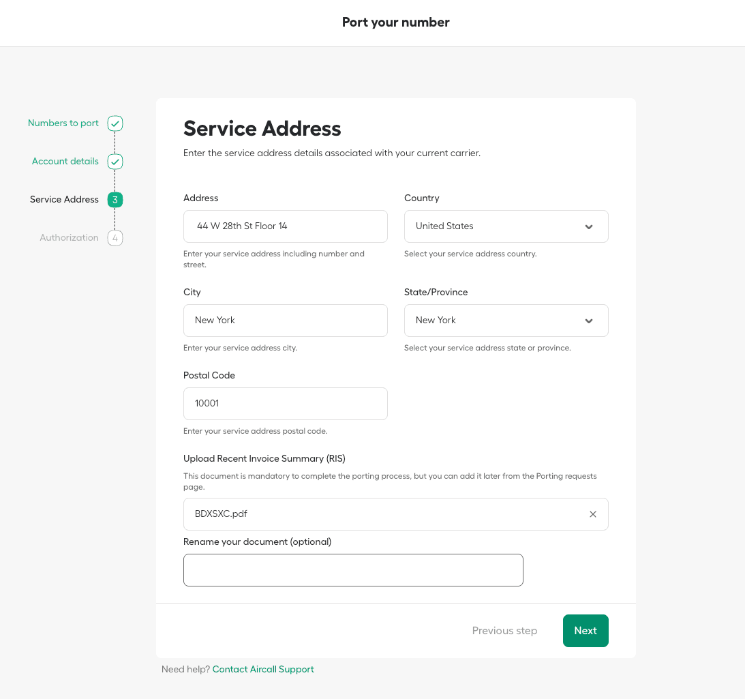Select the Service Address step label
This screenshot has height=699, width=745.
[x=64, y=200]
